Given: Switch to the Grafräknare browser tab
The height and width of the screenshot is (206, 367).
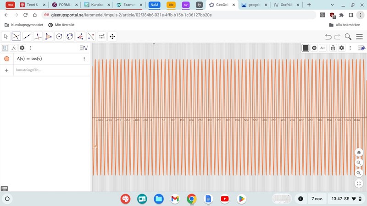Looking at the screenshot, I should 285,5.
